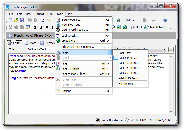Choose Post Ctrl+P menu entry
This screenshot has height=131, width=184.
pyautogui.click(x=84, y=64)
